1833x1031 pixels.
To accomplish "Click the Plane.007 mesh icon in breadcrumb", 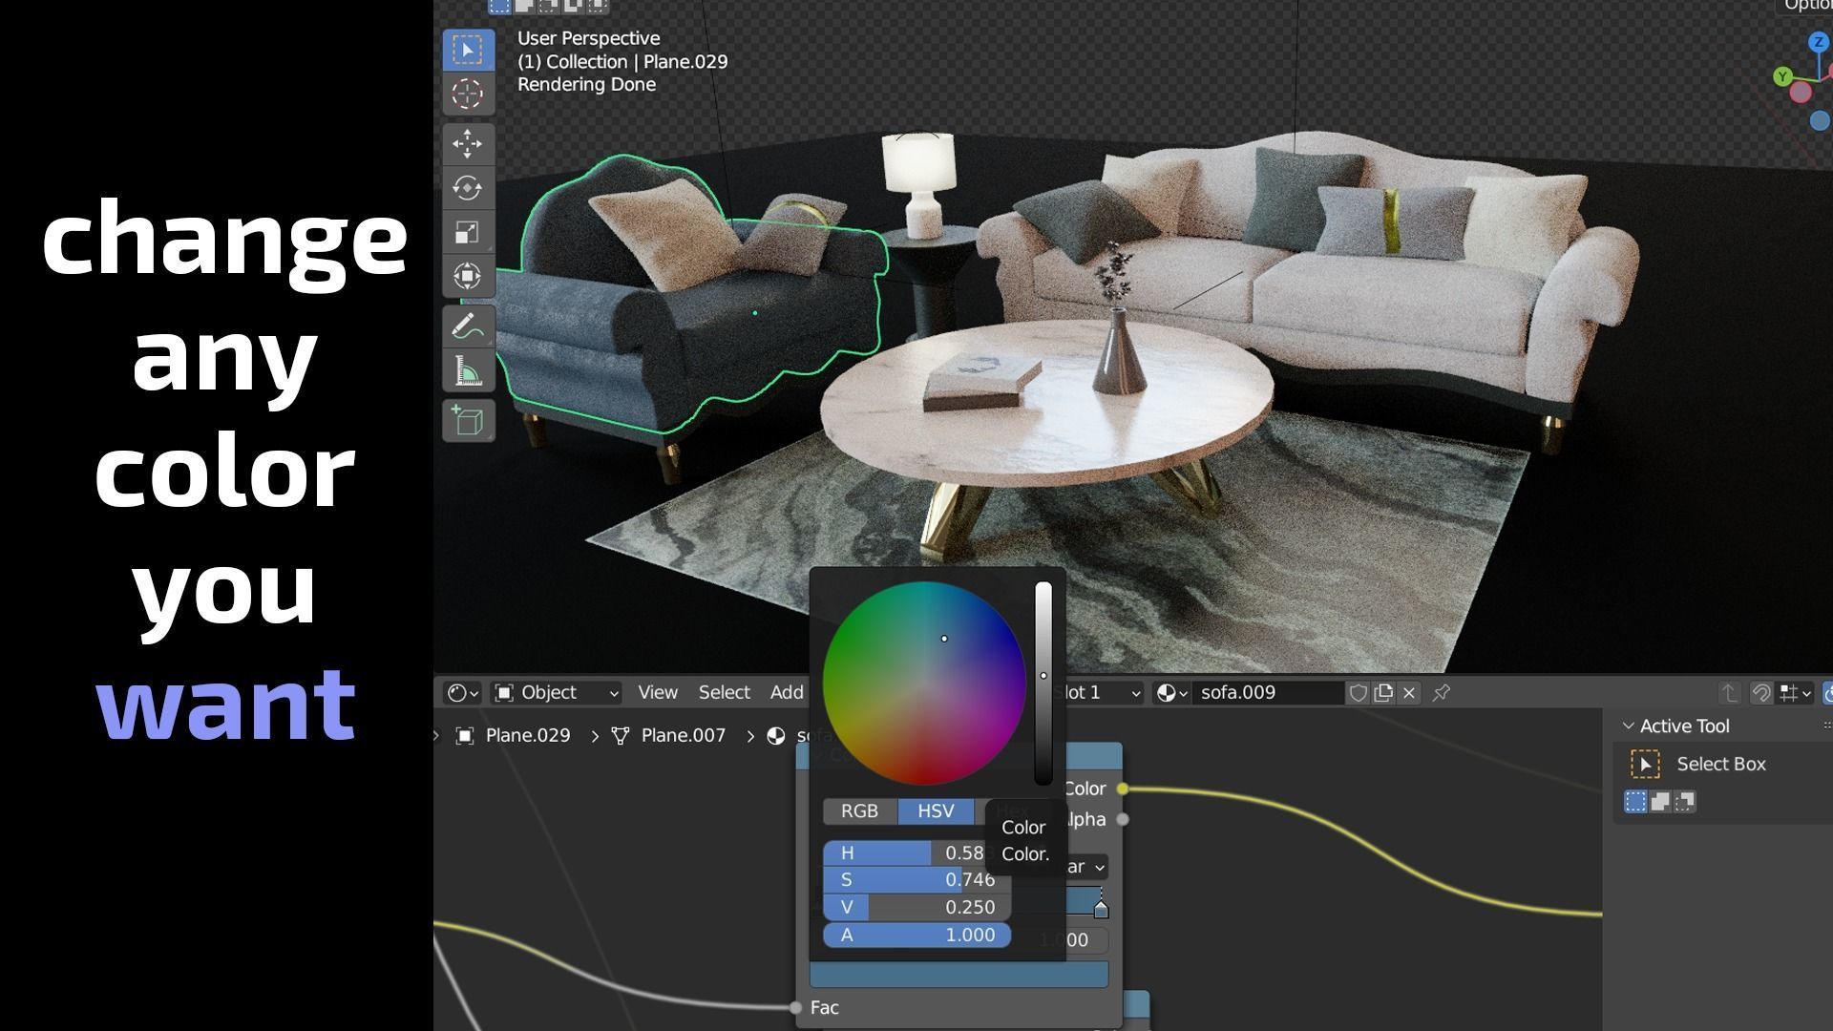I will coord(621,736).
